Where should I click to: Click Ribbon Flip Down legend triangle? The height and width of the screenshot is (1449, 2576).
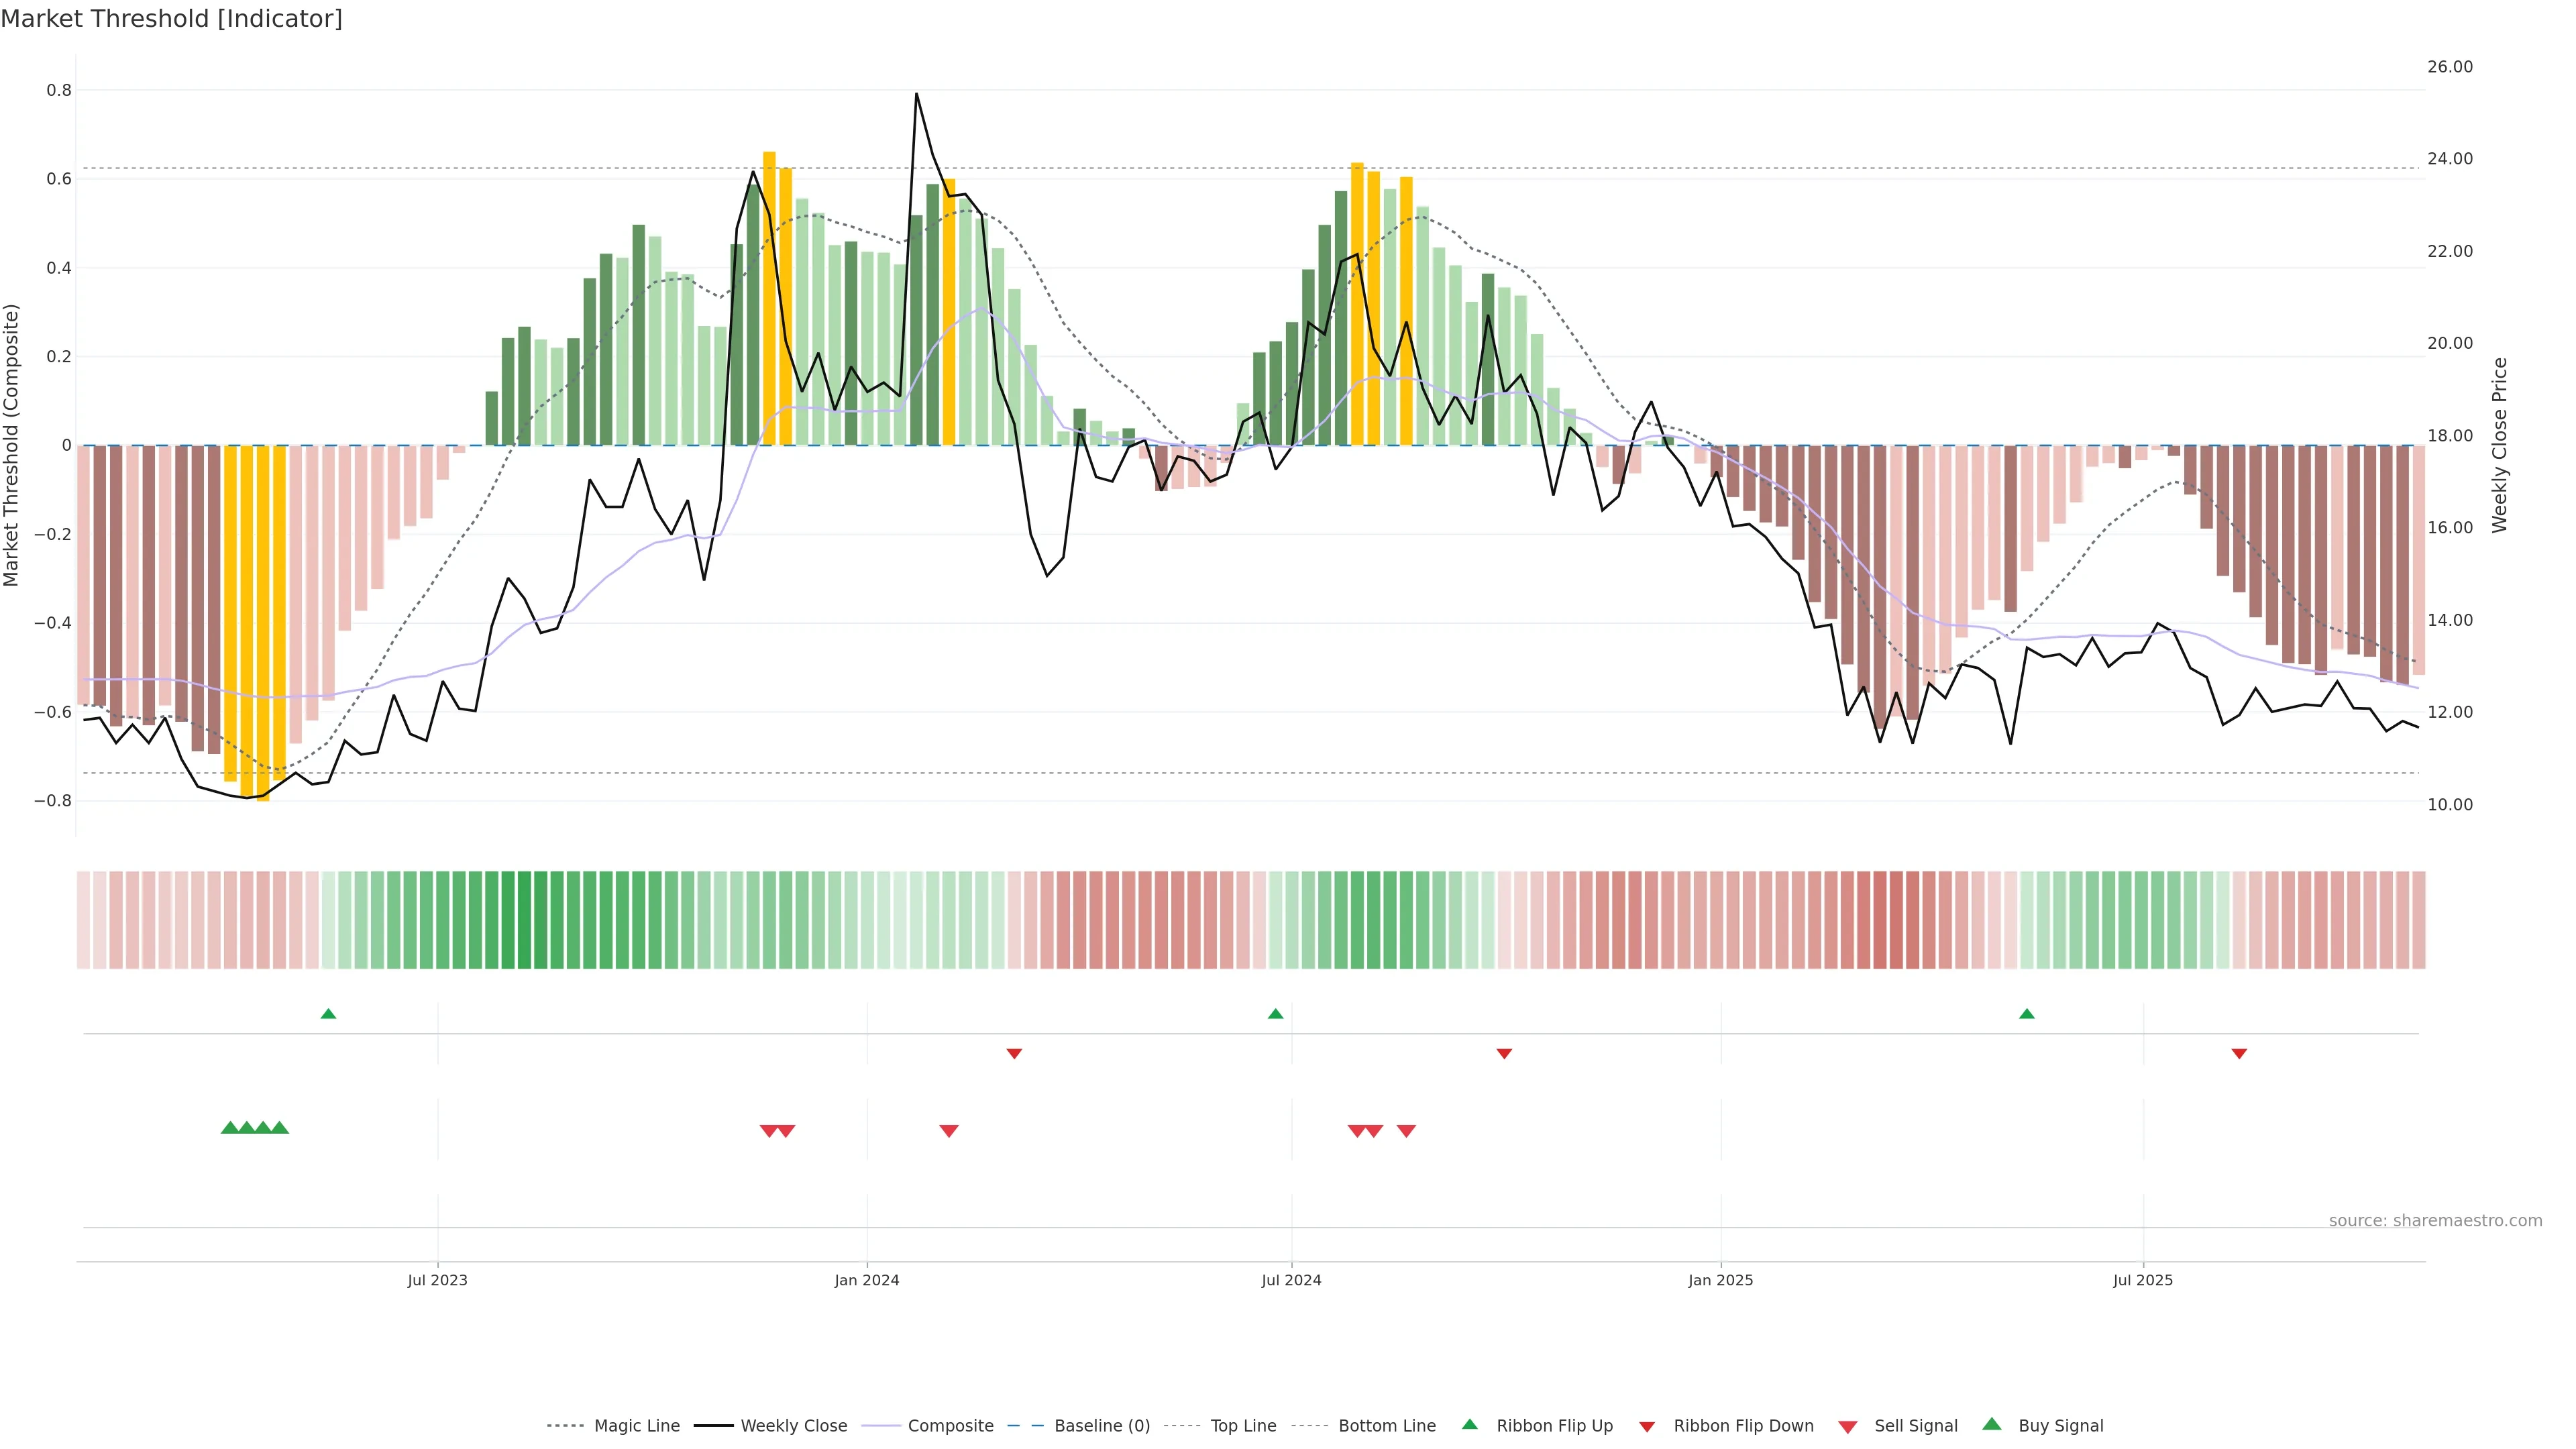click(1647, 1427)
